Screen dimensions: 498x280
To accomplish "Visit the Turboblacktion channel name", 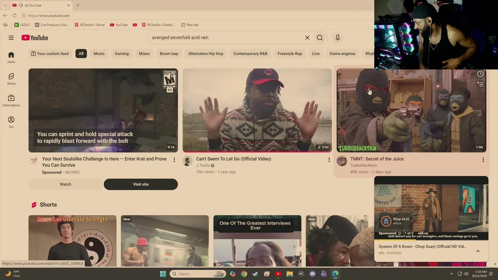I will (363, 166).
